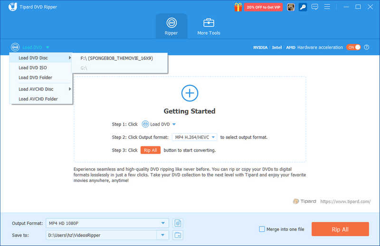Maximize the Tipard DVD Ripper window
The height and width of the screenshot is (246, 380).
point(358,7)
